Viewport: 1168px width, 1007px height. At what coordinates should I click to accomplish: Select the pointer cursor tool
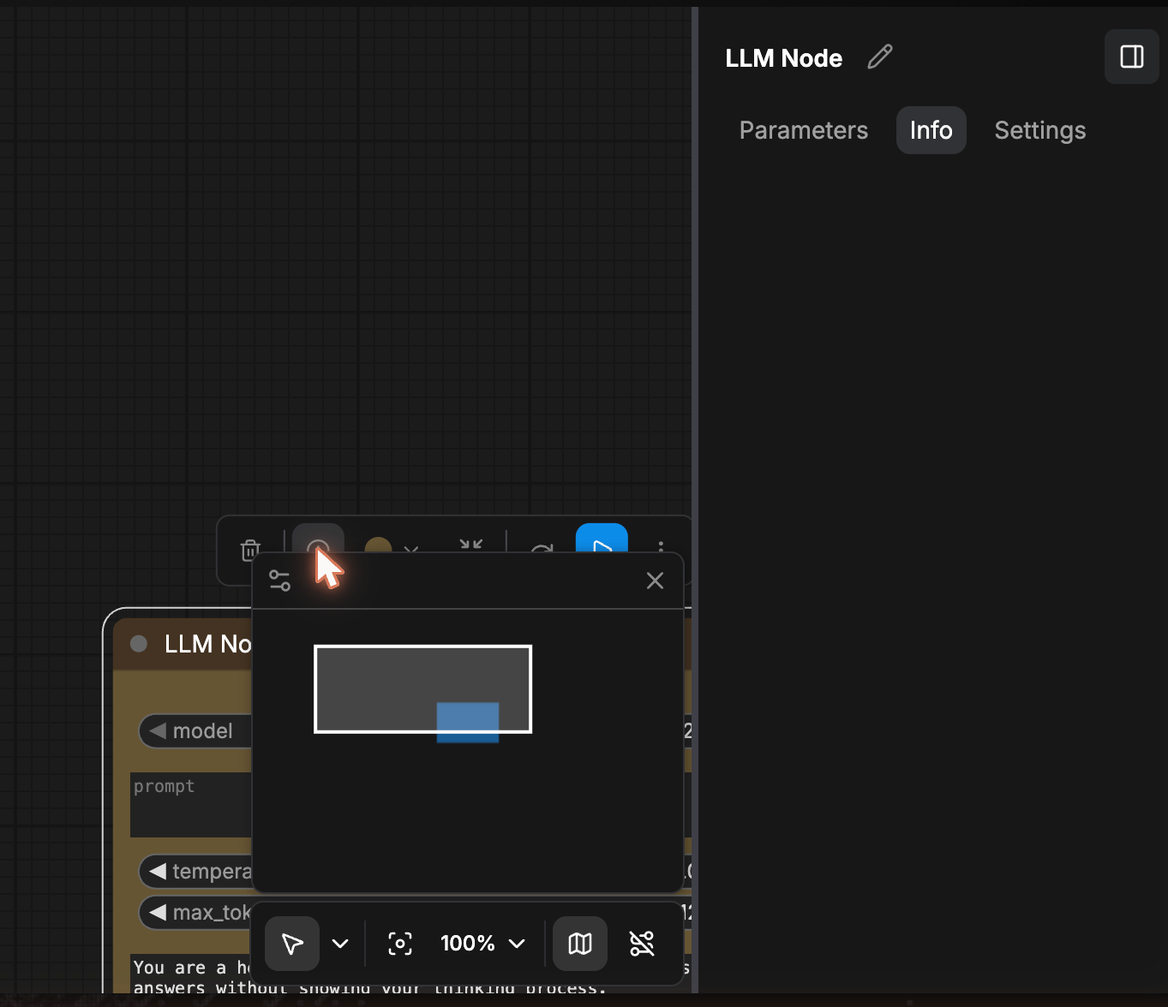tap(292, 944)
